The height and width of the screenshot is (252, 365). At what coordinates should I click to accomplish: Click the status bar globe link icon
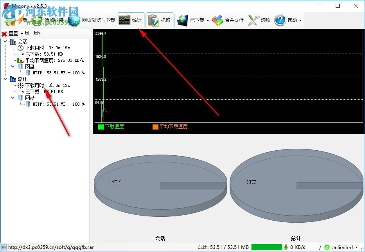4,247
